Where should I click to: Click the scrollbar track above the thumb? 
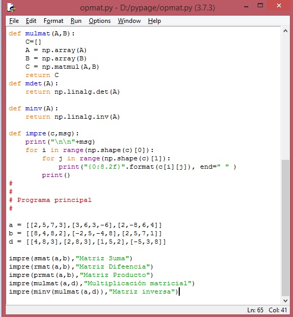pyautogui.click(x=285, y=97)
